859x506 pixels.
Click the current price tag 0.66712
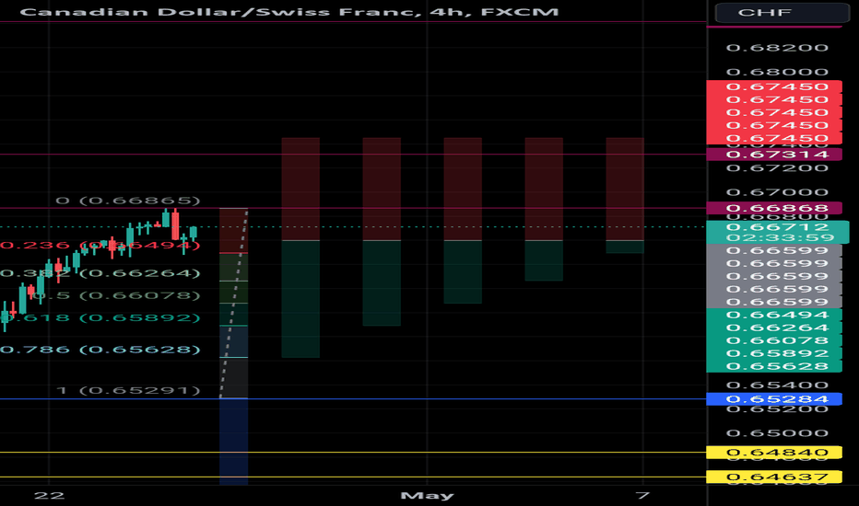click(777, 227)
